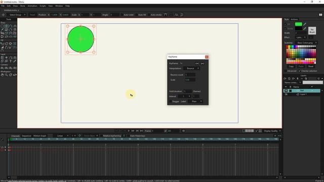Click the No Brush button
324x182 pixels.
coord(312,31)
